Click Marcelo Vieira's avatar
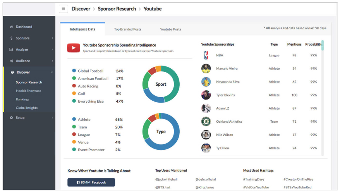The height and width of the screenshot is (193, 340). click(206, 68)
